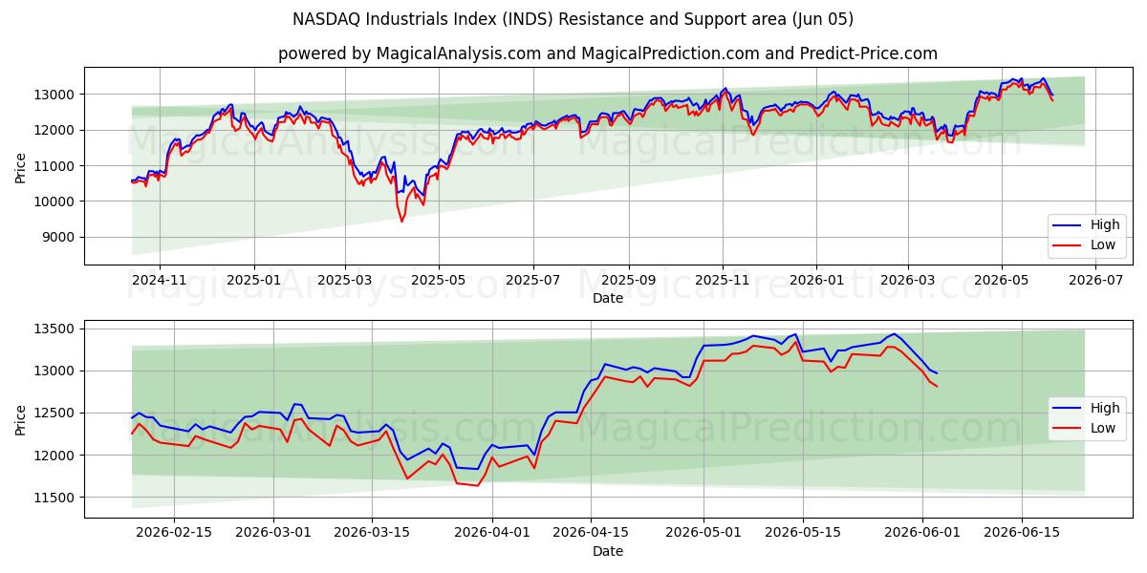This screenshot has height=573, width=1147.
Task: Click the '2026-02-15' date label on the bottom chart
Action: 174,534
